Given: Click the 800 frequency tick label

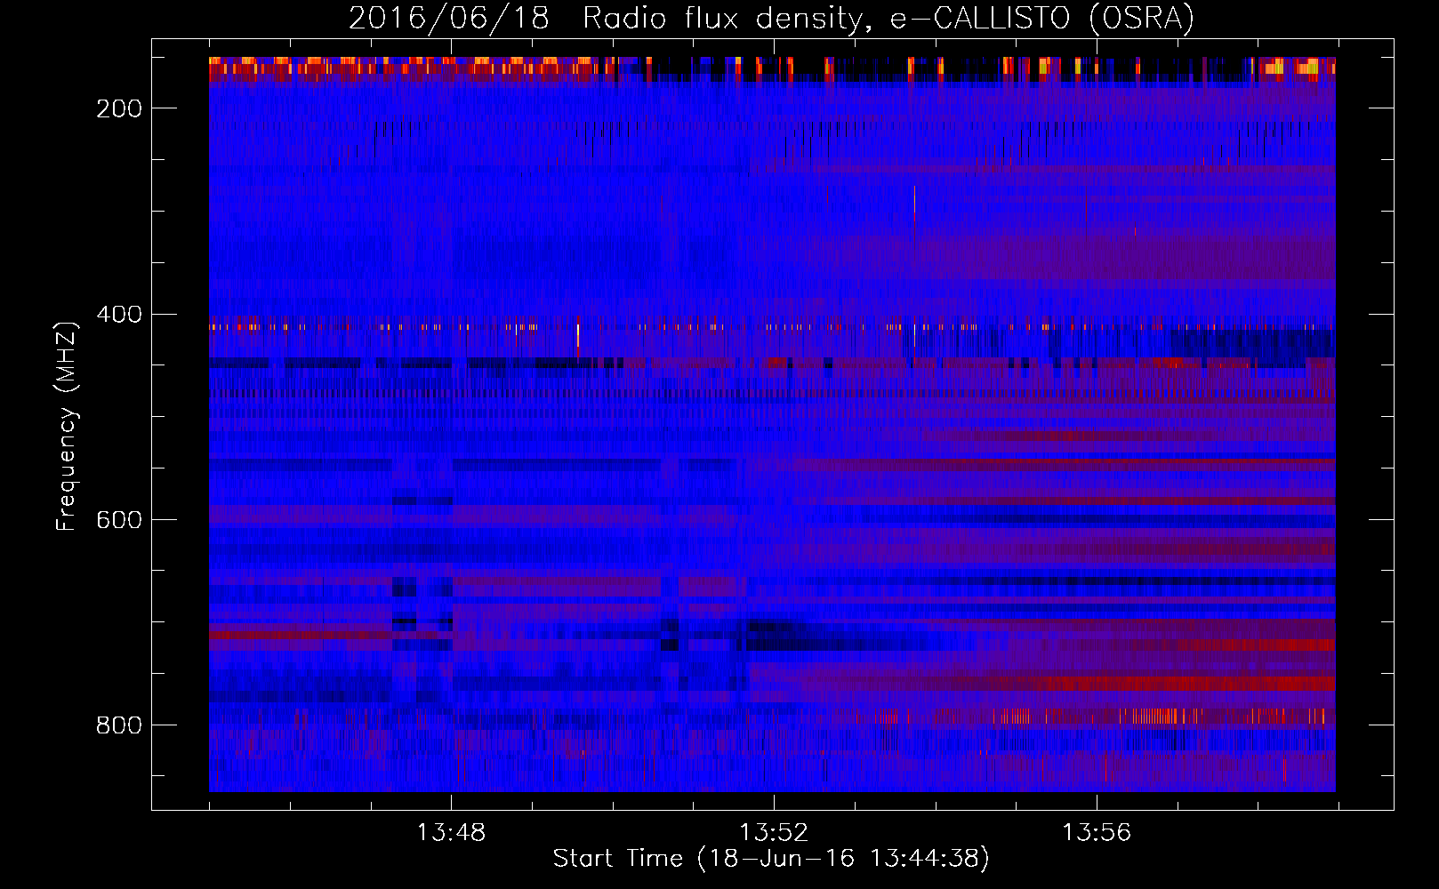Looking at the screenshot, I should point(119,725).
